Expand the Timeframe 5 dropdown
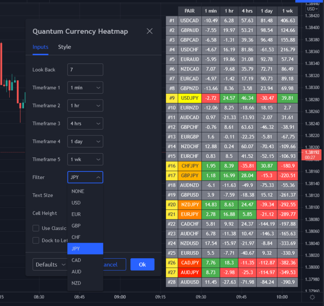The height and width of the screenshot is (306, 324). pos(85,159)
